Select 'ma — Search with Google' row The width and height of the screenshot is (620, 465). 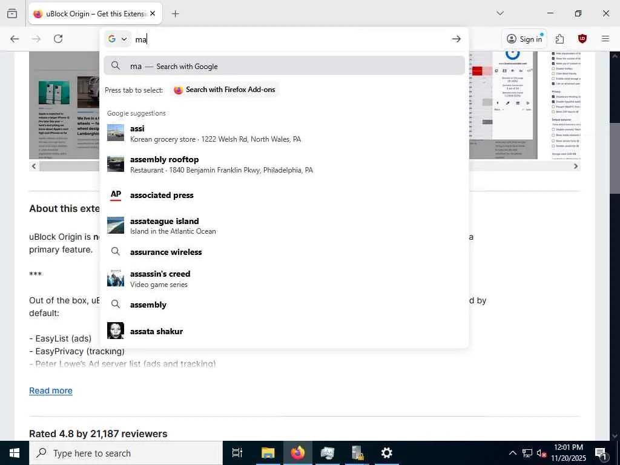click(x=285, y=66)
